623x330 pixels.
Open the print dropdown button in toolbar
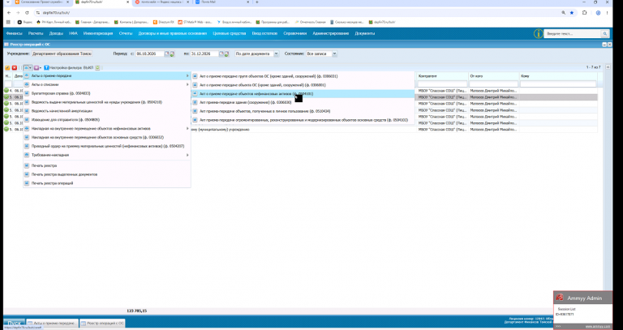coord(28,68)
